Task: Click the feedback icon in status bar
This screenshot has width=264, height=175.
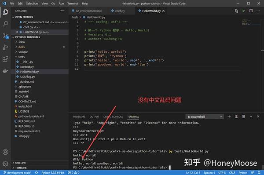Action: pos(252,173)
